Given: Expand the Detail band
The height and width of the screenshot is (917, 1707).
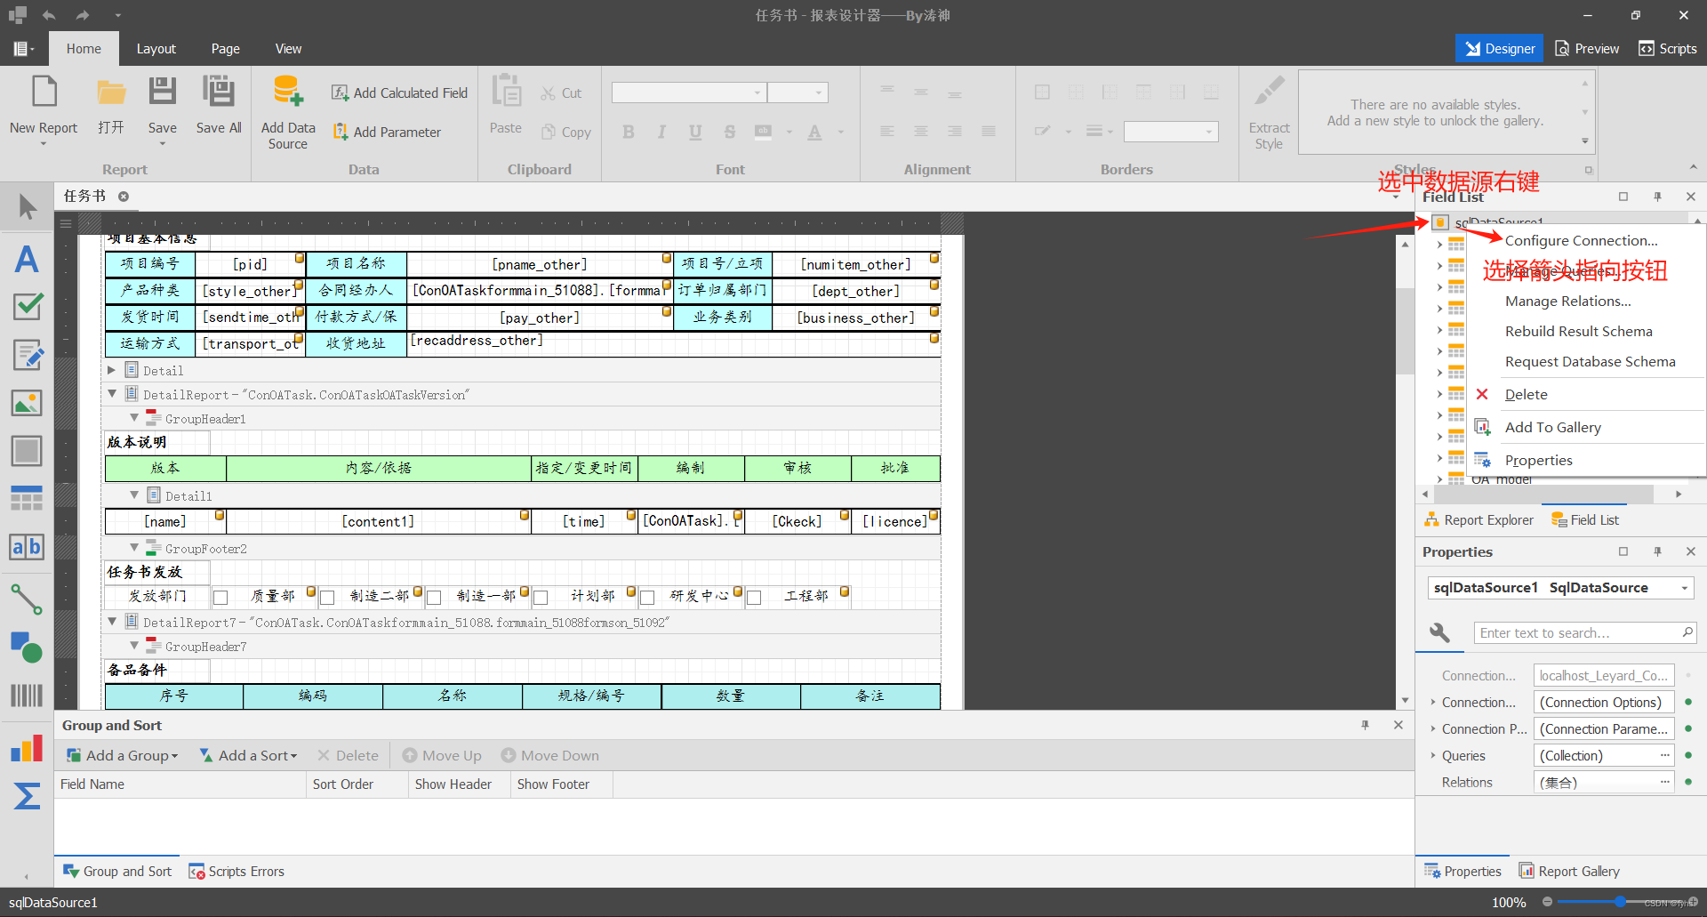Looking at the screenshot, I should coord(112,370).
